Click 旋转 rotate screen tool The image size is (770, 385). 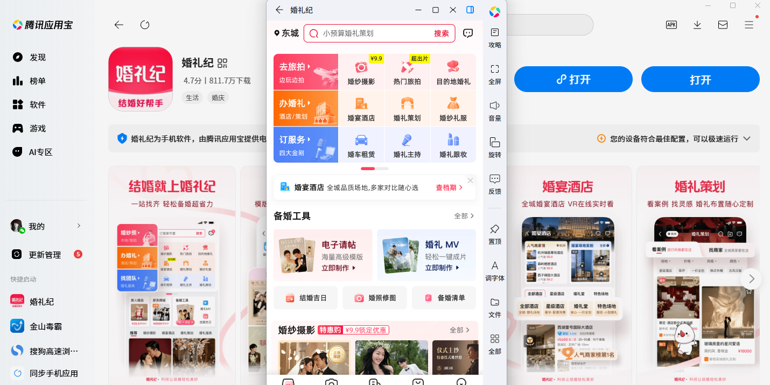click(495, 148)
